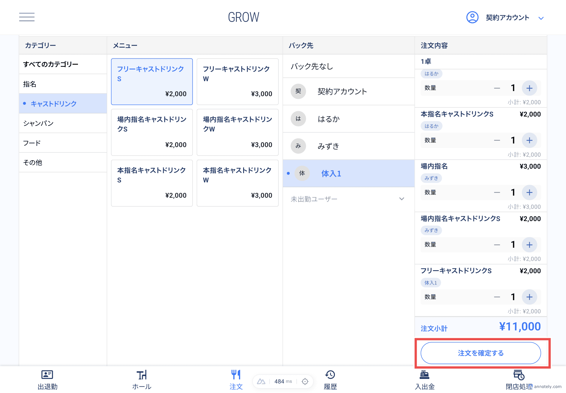Screen dimensions: 566x393
Task: Select バック先なし option
Action: tap(348, 66)
